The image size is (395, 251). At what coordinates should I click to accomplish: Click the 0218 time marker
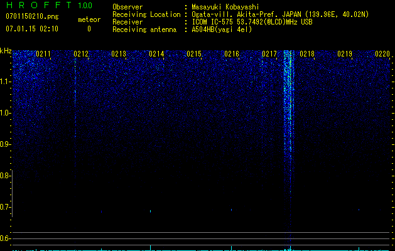307,54
